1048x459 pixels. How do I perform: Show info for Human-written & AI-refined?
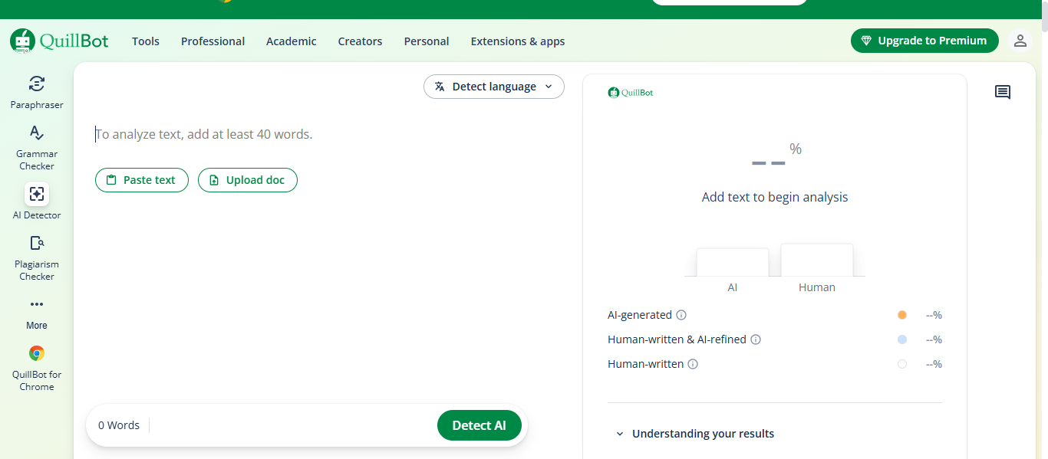[x=756, y=339]
